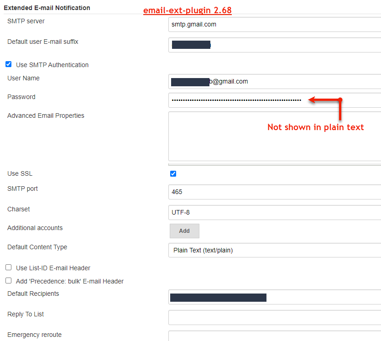Screen dimensions: 381x341
Task: Click the Advanced Email Properties text area
Action: pyautogui.click(x=274, y=136)
